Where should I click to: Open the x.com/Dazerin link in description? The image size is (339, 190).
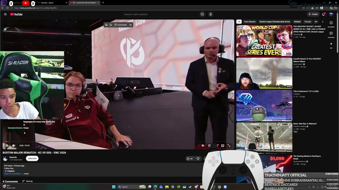pyautogui.click(x=13, y=174)
